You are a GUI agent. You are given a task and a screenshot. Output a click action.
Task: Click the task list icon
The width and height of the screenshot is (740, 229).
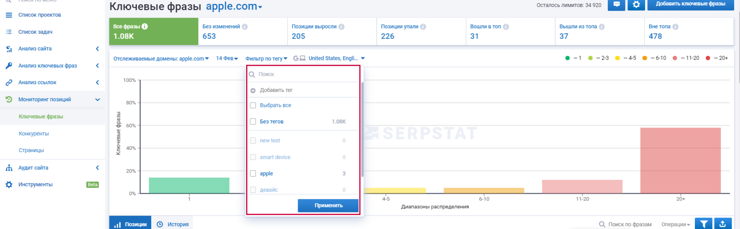click(9, 32)
